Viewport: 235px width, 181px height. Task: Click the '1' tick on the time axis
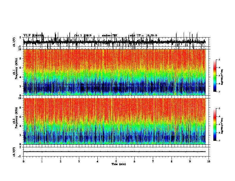pos(42,161)
